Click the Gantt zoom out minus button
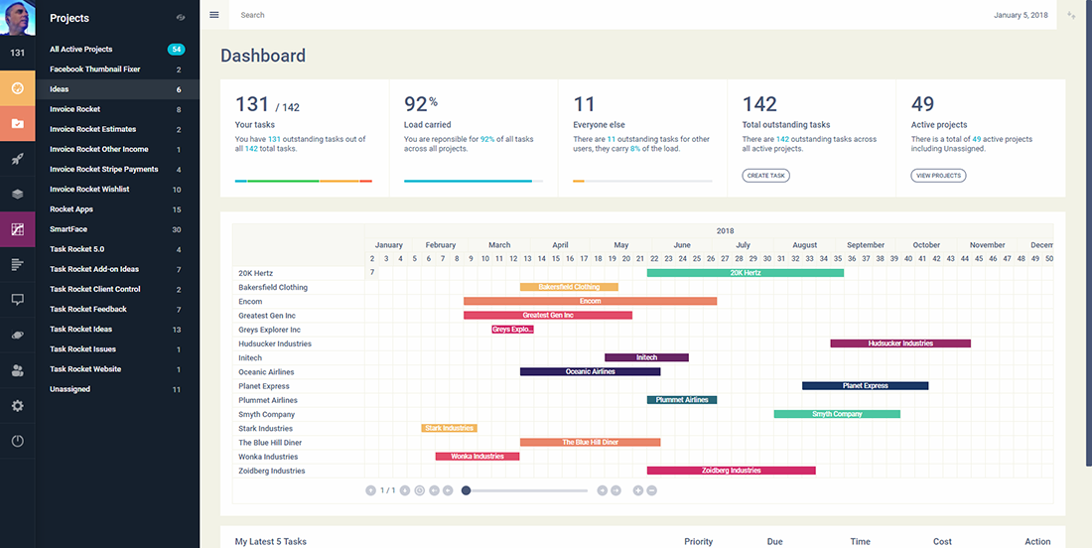The image size is (1092, 548). (x=652, y=490)
